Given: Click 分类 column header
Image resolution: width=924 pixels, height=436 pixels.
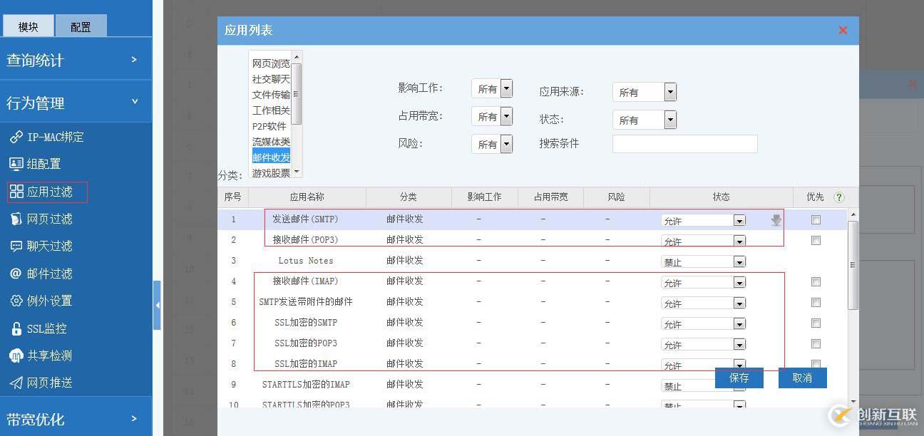Looking at the screenshot, I should [x=409, y=197].
